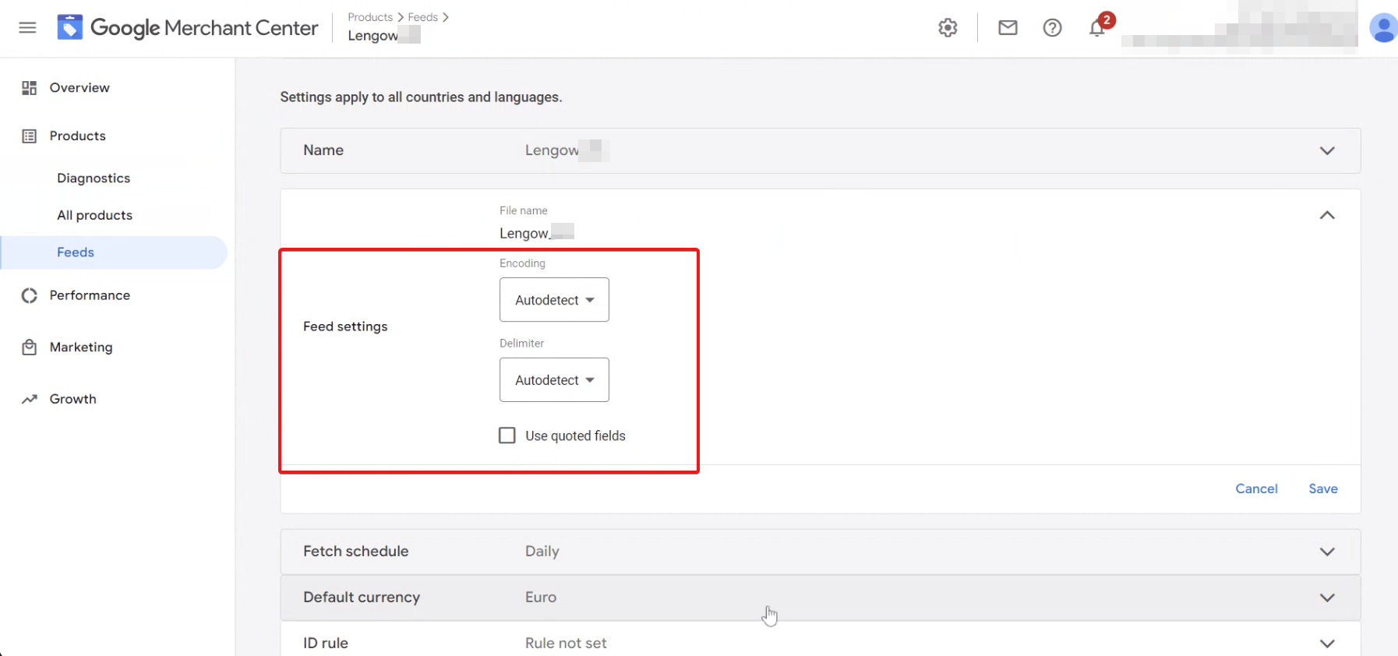Open notifications bell with badge
This screenshot has height=656, width=1398.
(1097, 28)
